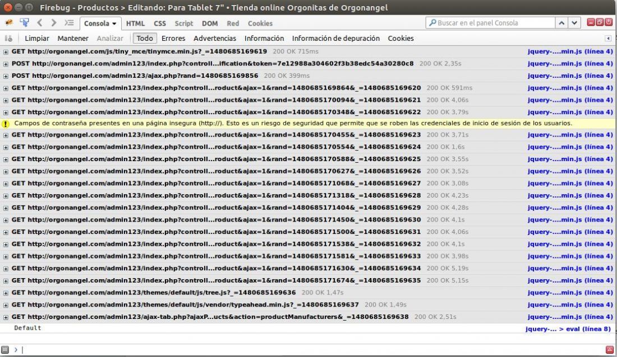Expand GET request ending in 1480685169630

coord(6,220)
